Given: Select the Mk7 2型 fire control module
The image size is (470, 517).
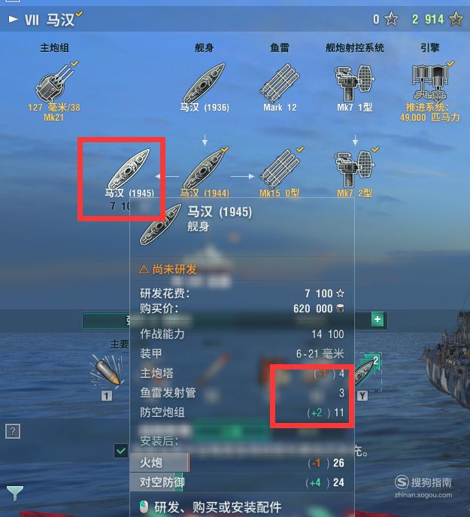Looking at the screenshot, I should [x=355, y=173].
